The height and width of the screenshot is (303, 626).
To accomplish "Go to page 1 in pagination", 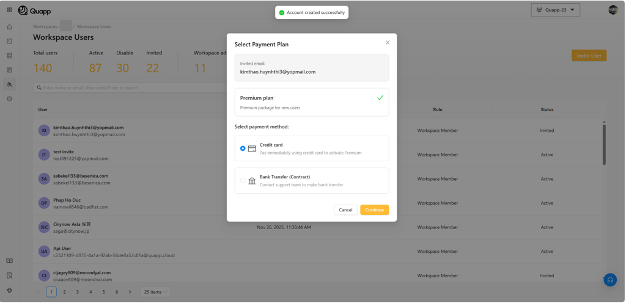I will pos(51,292).
